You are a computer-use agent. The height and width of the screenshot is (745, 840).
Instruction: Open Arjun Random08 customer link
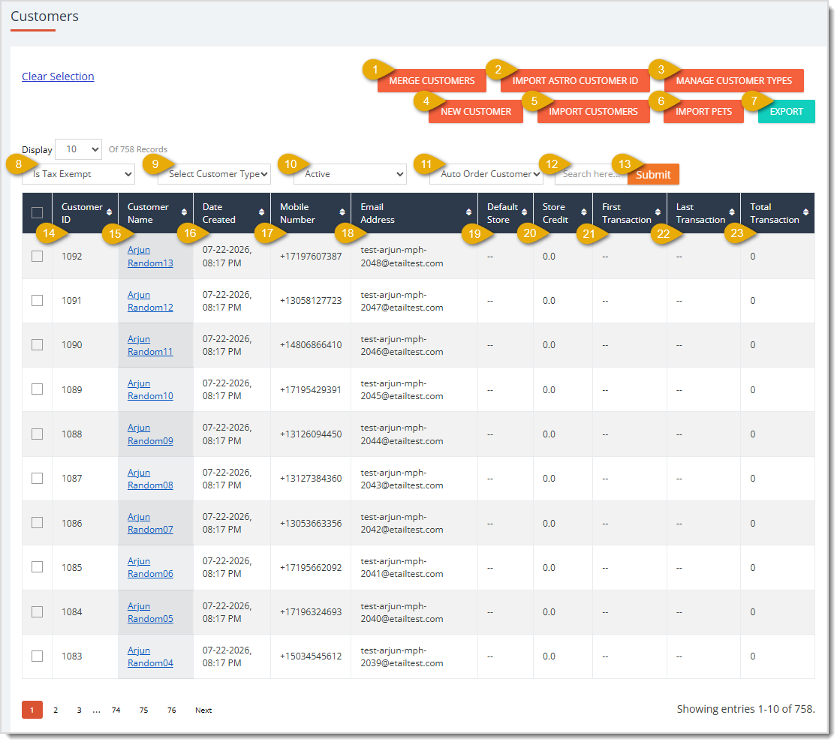point(150,479)
